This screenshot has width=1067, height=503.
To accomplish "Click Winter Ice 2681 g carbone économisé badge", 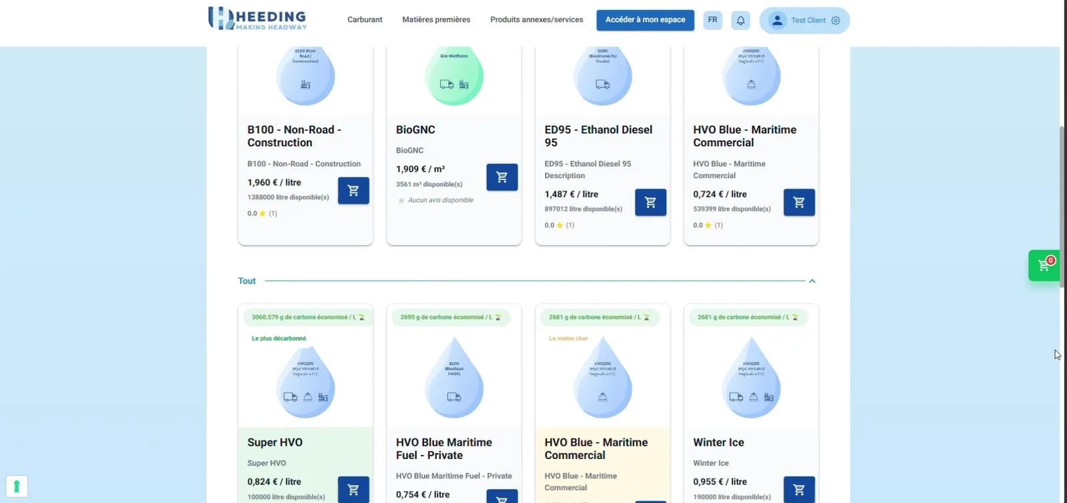I will coord(748,318).
